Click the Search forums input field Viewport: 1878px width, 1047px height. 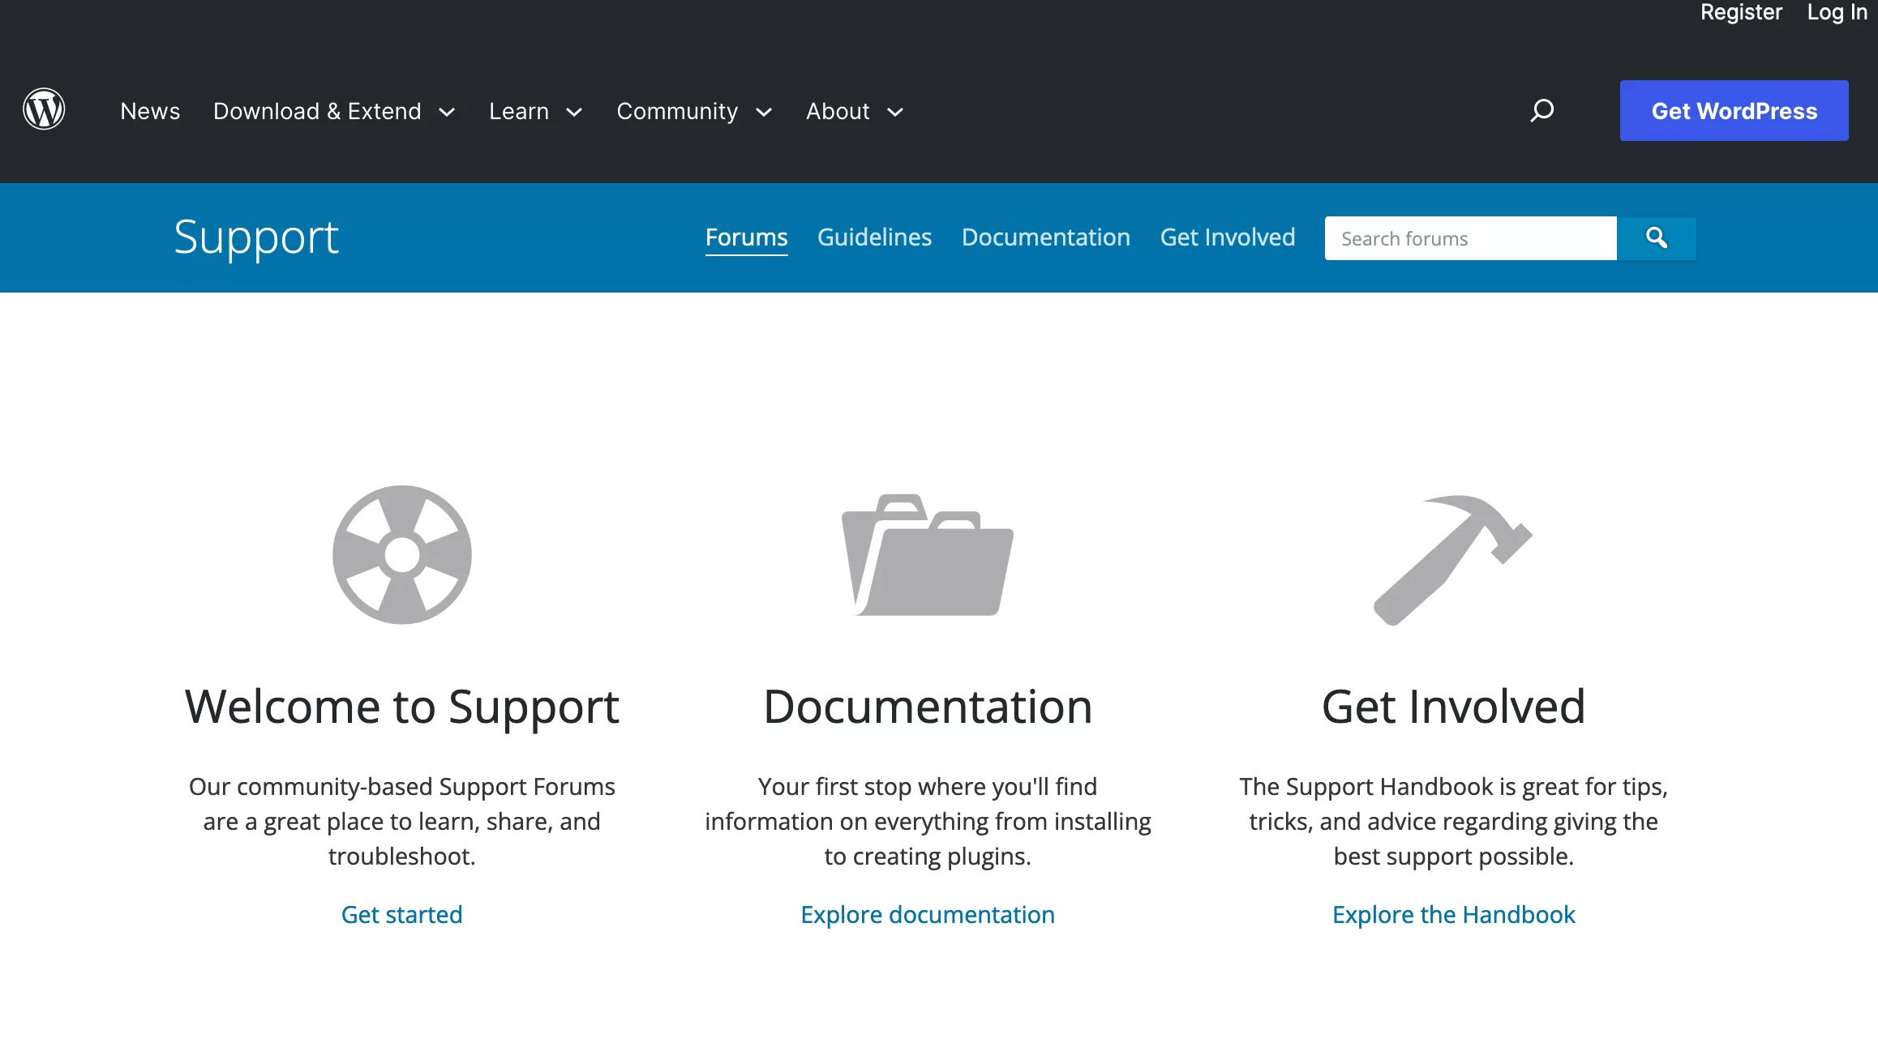[1469, 237]
